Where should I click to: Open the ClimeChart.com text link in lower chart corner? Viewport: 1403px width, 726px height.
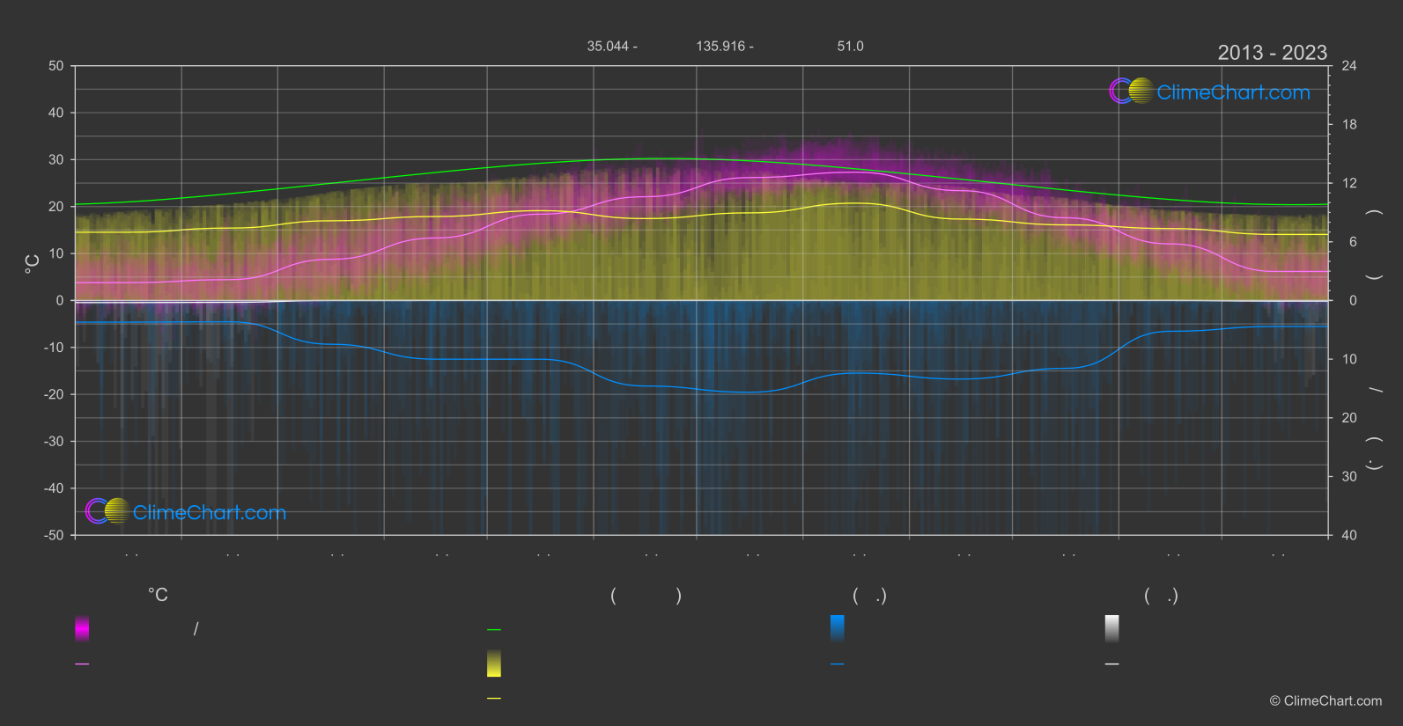(x=210, y=513)
